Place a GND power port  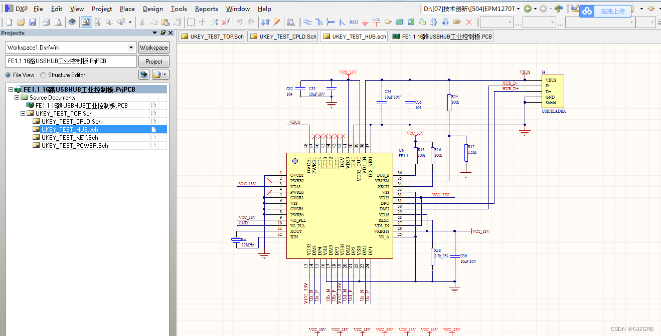[x=365, y=22]
